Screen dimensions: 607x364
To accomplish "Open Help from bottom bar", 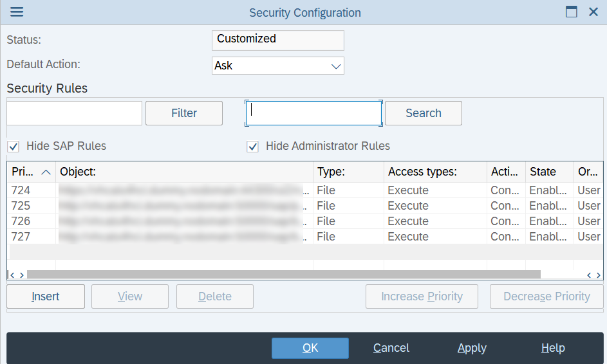I will [x=553, y=348].
